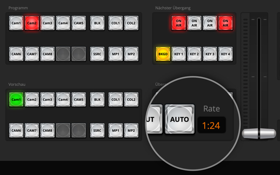
Task: Enable KEY 2 for next transition
Action: (194, 54)
